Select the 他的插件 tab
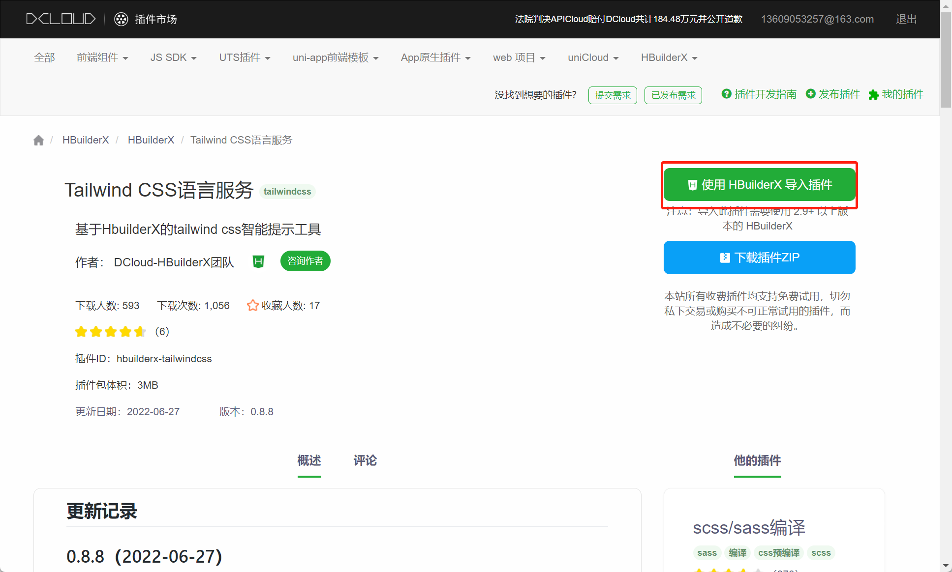Viewport: 952px width, 572px height. (x=757, y=461)
